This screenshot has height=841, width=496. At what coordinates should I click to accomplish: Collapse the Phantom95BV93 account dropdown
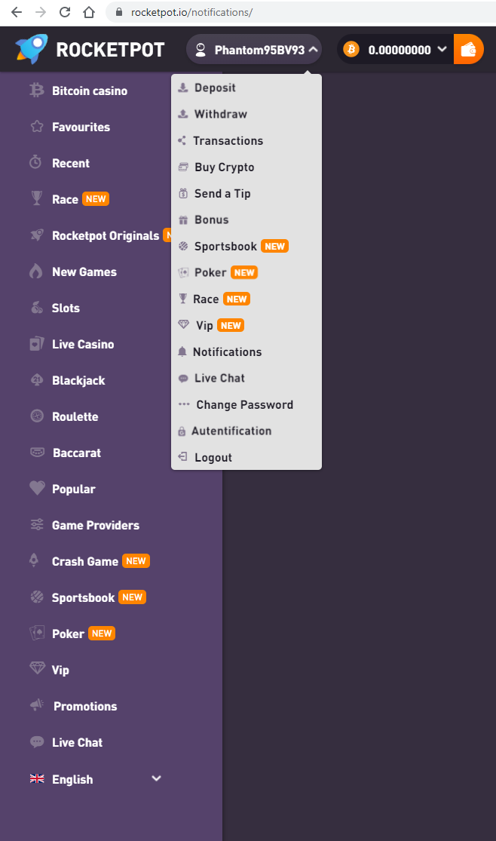(312, 50)
